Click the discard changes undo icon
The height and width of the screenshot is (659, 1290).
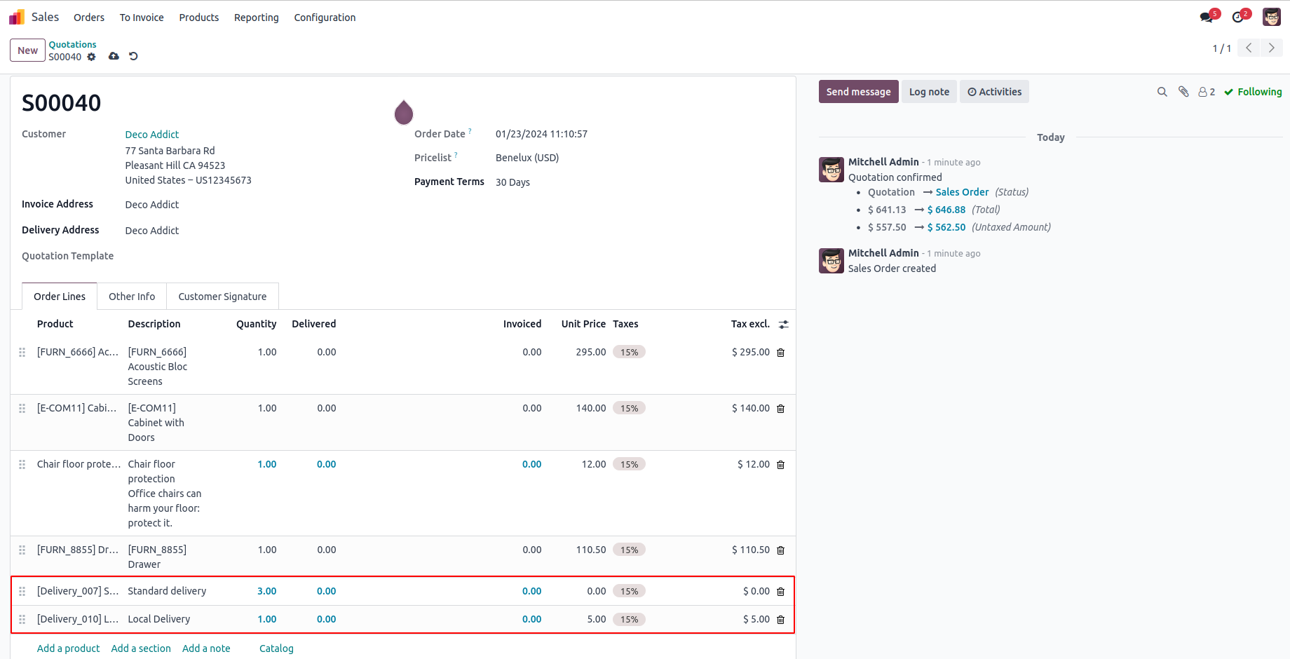[133, 56]
